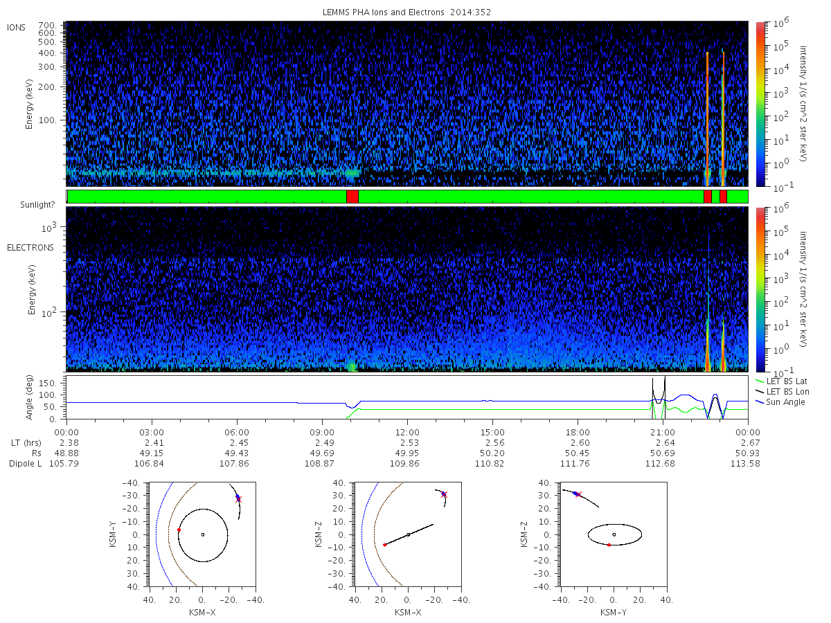Click the ELECTRONS panel label
831x623 pixels.
click(x=30, y=247)
